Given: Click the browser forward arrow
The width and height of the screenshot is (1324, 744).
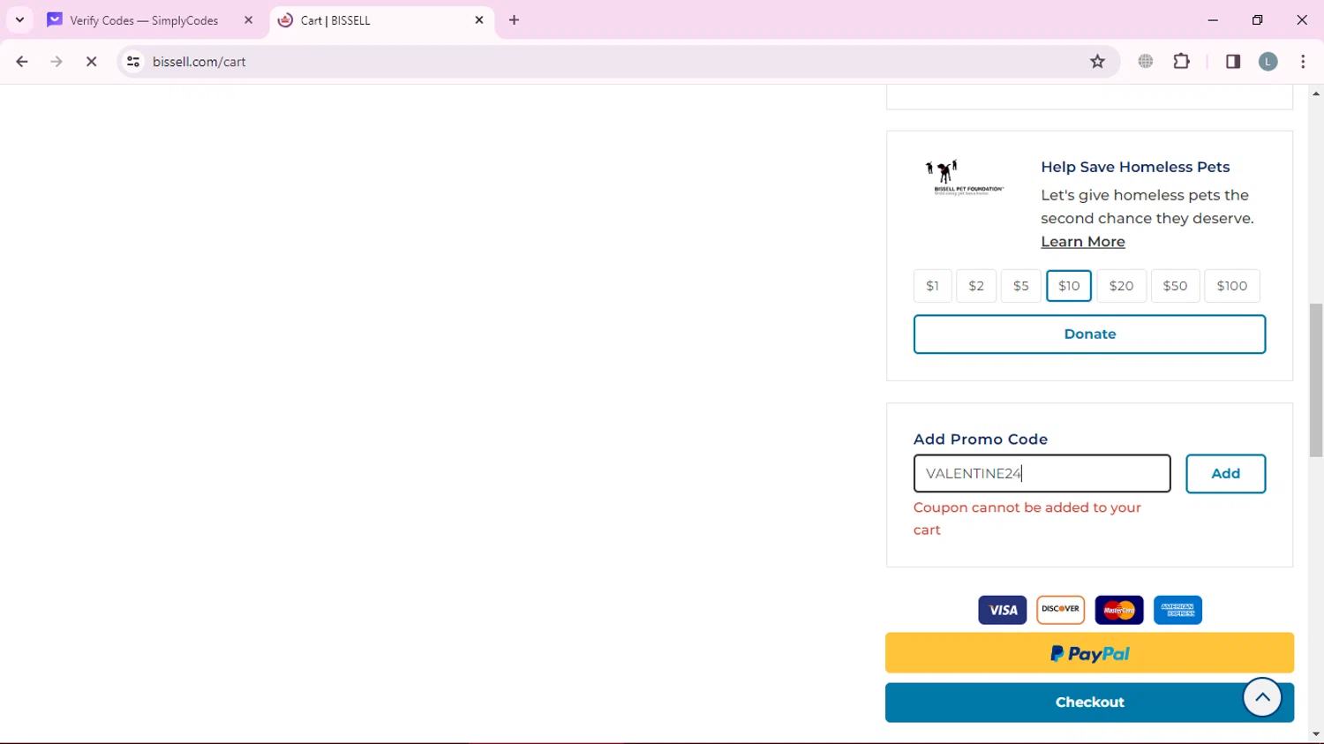Looking at the screenshot, I should pos(56,62).
